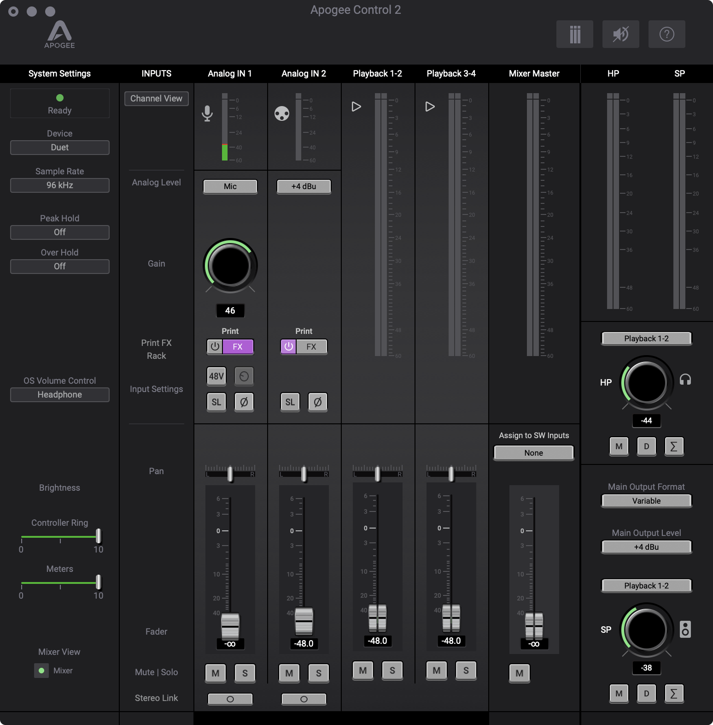The image size is (713, 725).
Task: Open HP source Playback 1-2 selector
Action: pos(647,339)
